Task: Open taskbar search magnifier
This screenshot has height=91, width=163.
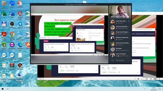Action: 8,89
